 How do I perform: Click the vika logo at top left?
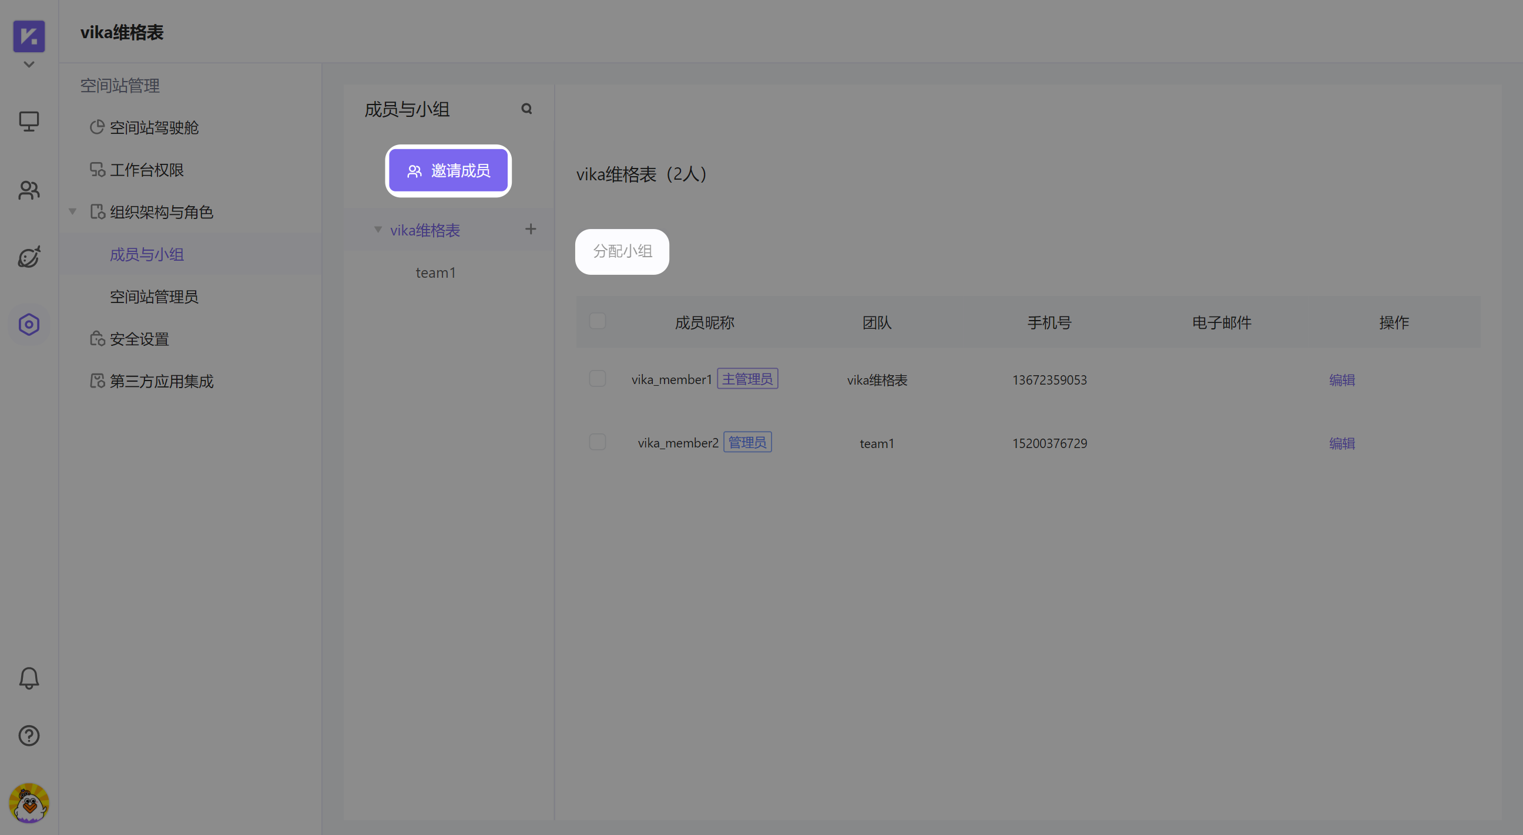[28, 36]
